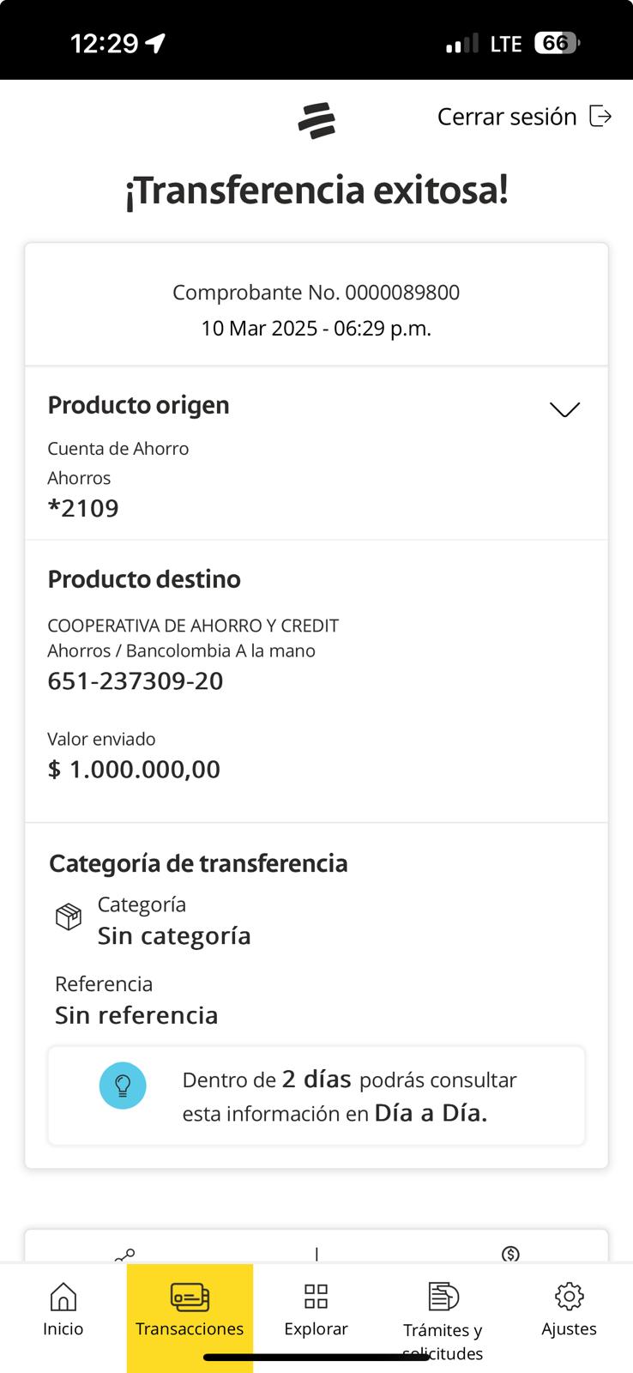
Task: Click the category box icon
Action: (69, 916)
